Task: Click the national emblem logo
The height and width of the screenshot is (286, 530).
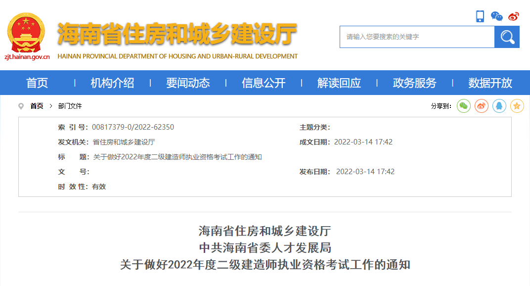Action: 26,33
